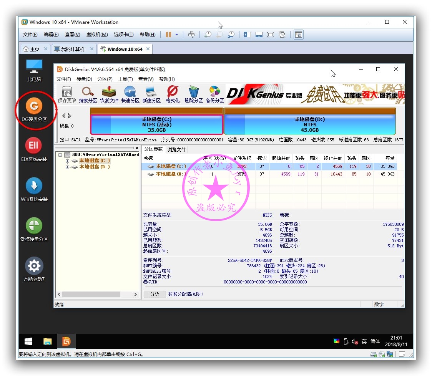Click the Save Changes (保存更改) toolbar icon
This screenshot has width=432, height=376.
coord(66,94)
